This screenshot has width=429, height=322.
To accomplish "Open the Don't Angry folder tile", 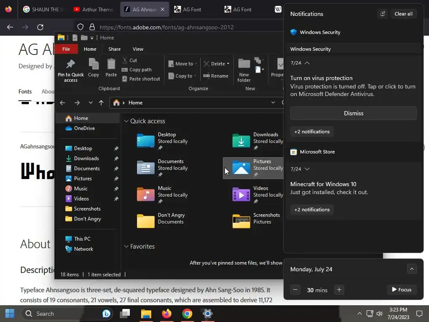I will (161, 220).
